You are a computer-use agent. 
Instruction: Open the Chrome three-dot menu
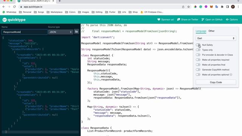click(x=238, y=7)
